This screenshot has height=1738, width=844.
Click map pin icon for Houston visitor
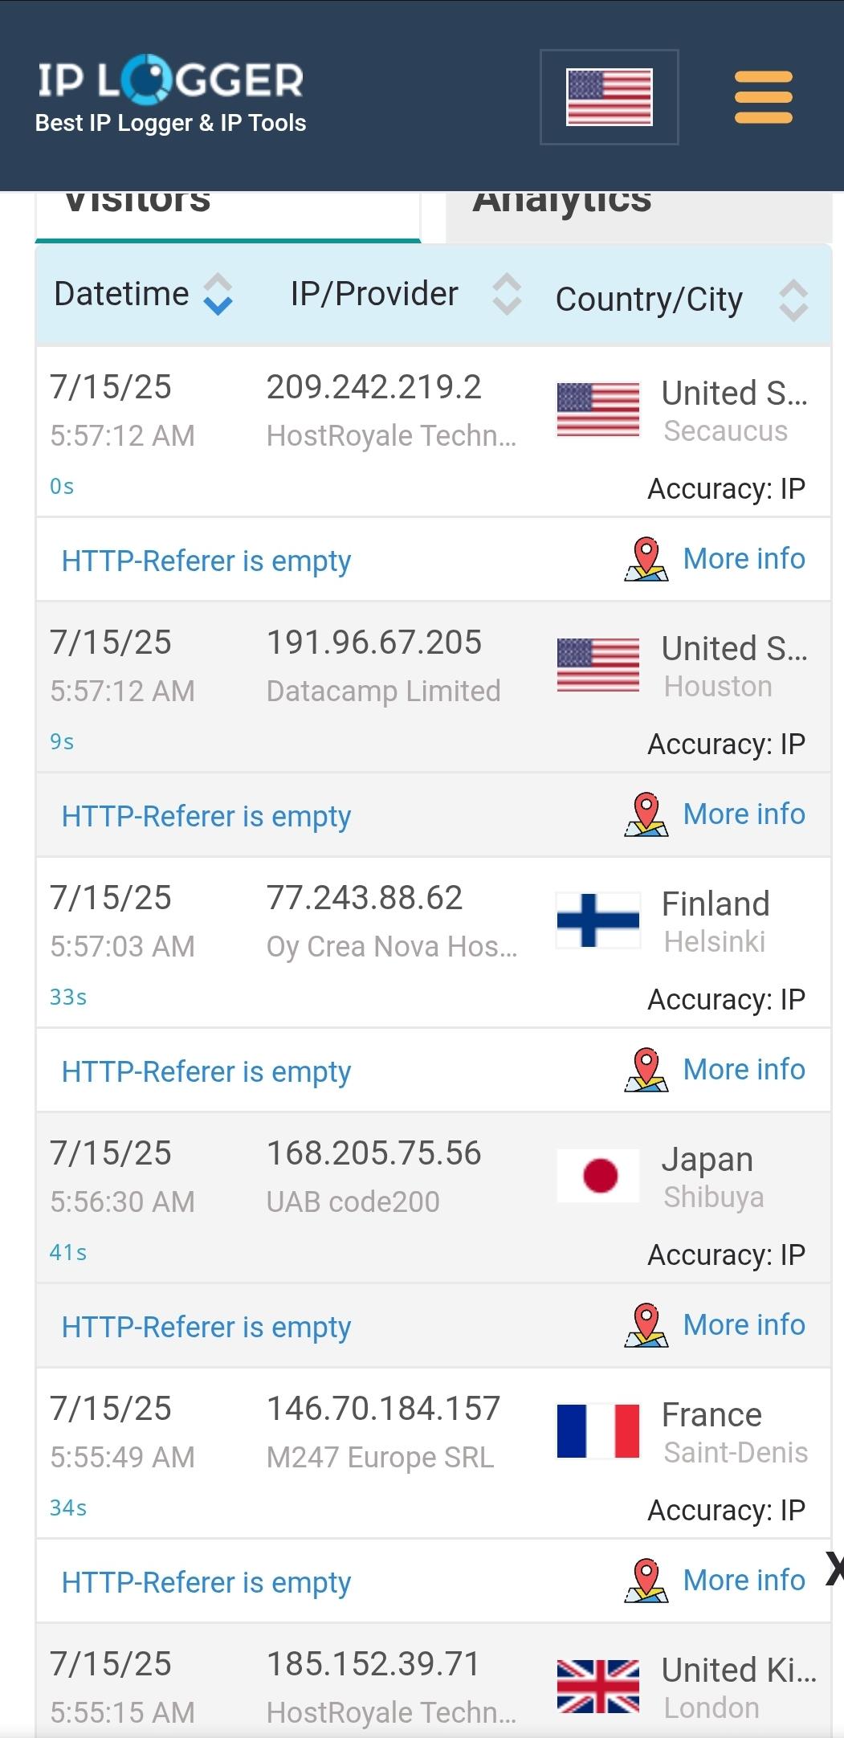click(x=646, y=815)
